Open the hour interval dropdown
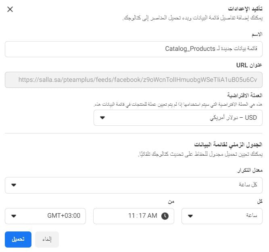This screenshot has height=252, width=269. point(222,216)
